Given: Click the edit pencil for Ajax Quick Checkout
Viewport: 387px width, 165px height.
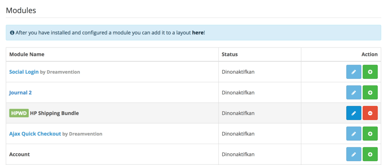Looking at the screenshot, I should [x=353, y=134].
